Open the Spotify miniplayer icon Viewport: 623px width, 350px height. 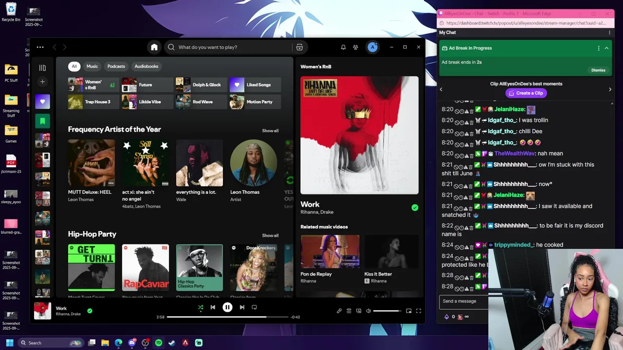[409, 311]
